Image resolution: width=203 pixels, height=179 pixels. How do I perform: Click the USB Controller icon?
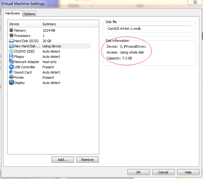tap(11, 67)
